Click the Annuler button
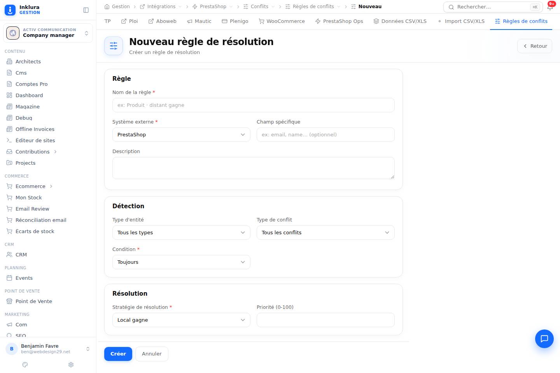 [152, 354]
